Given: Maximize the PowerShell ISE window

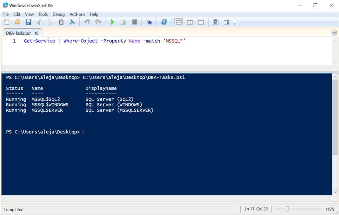Looking at the screenshot, I should tap(315, 5).
